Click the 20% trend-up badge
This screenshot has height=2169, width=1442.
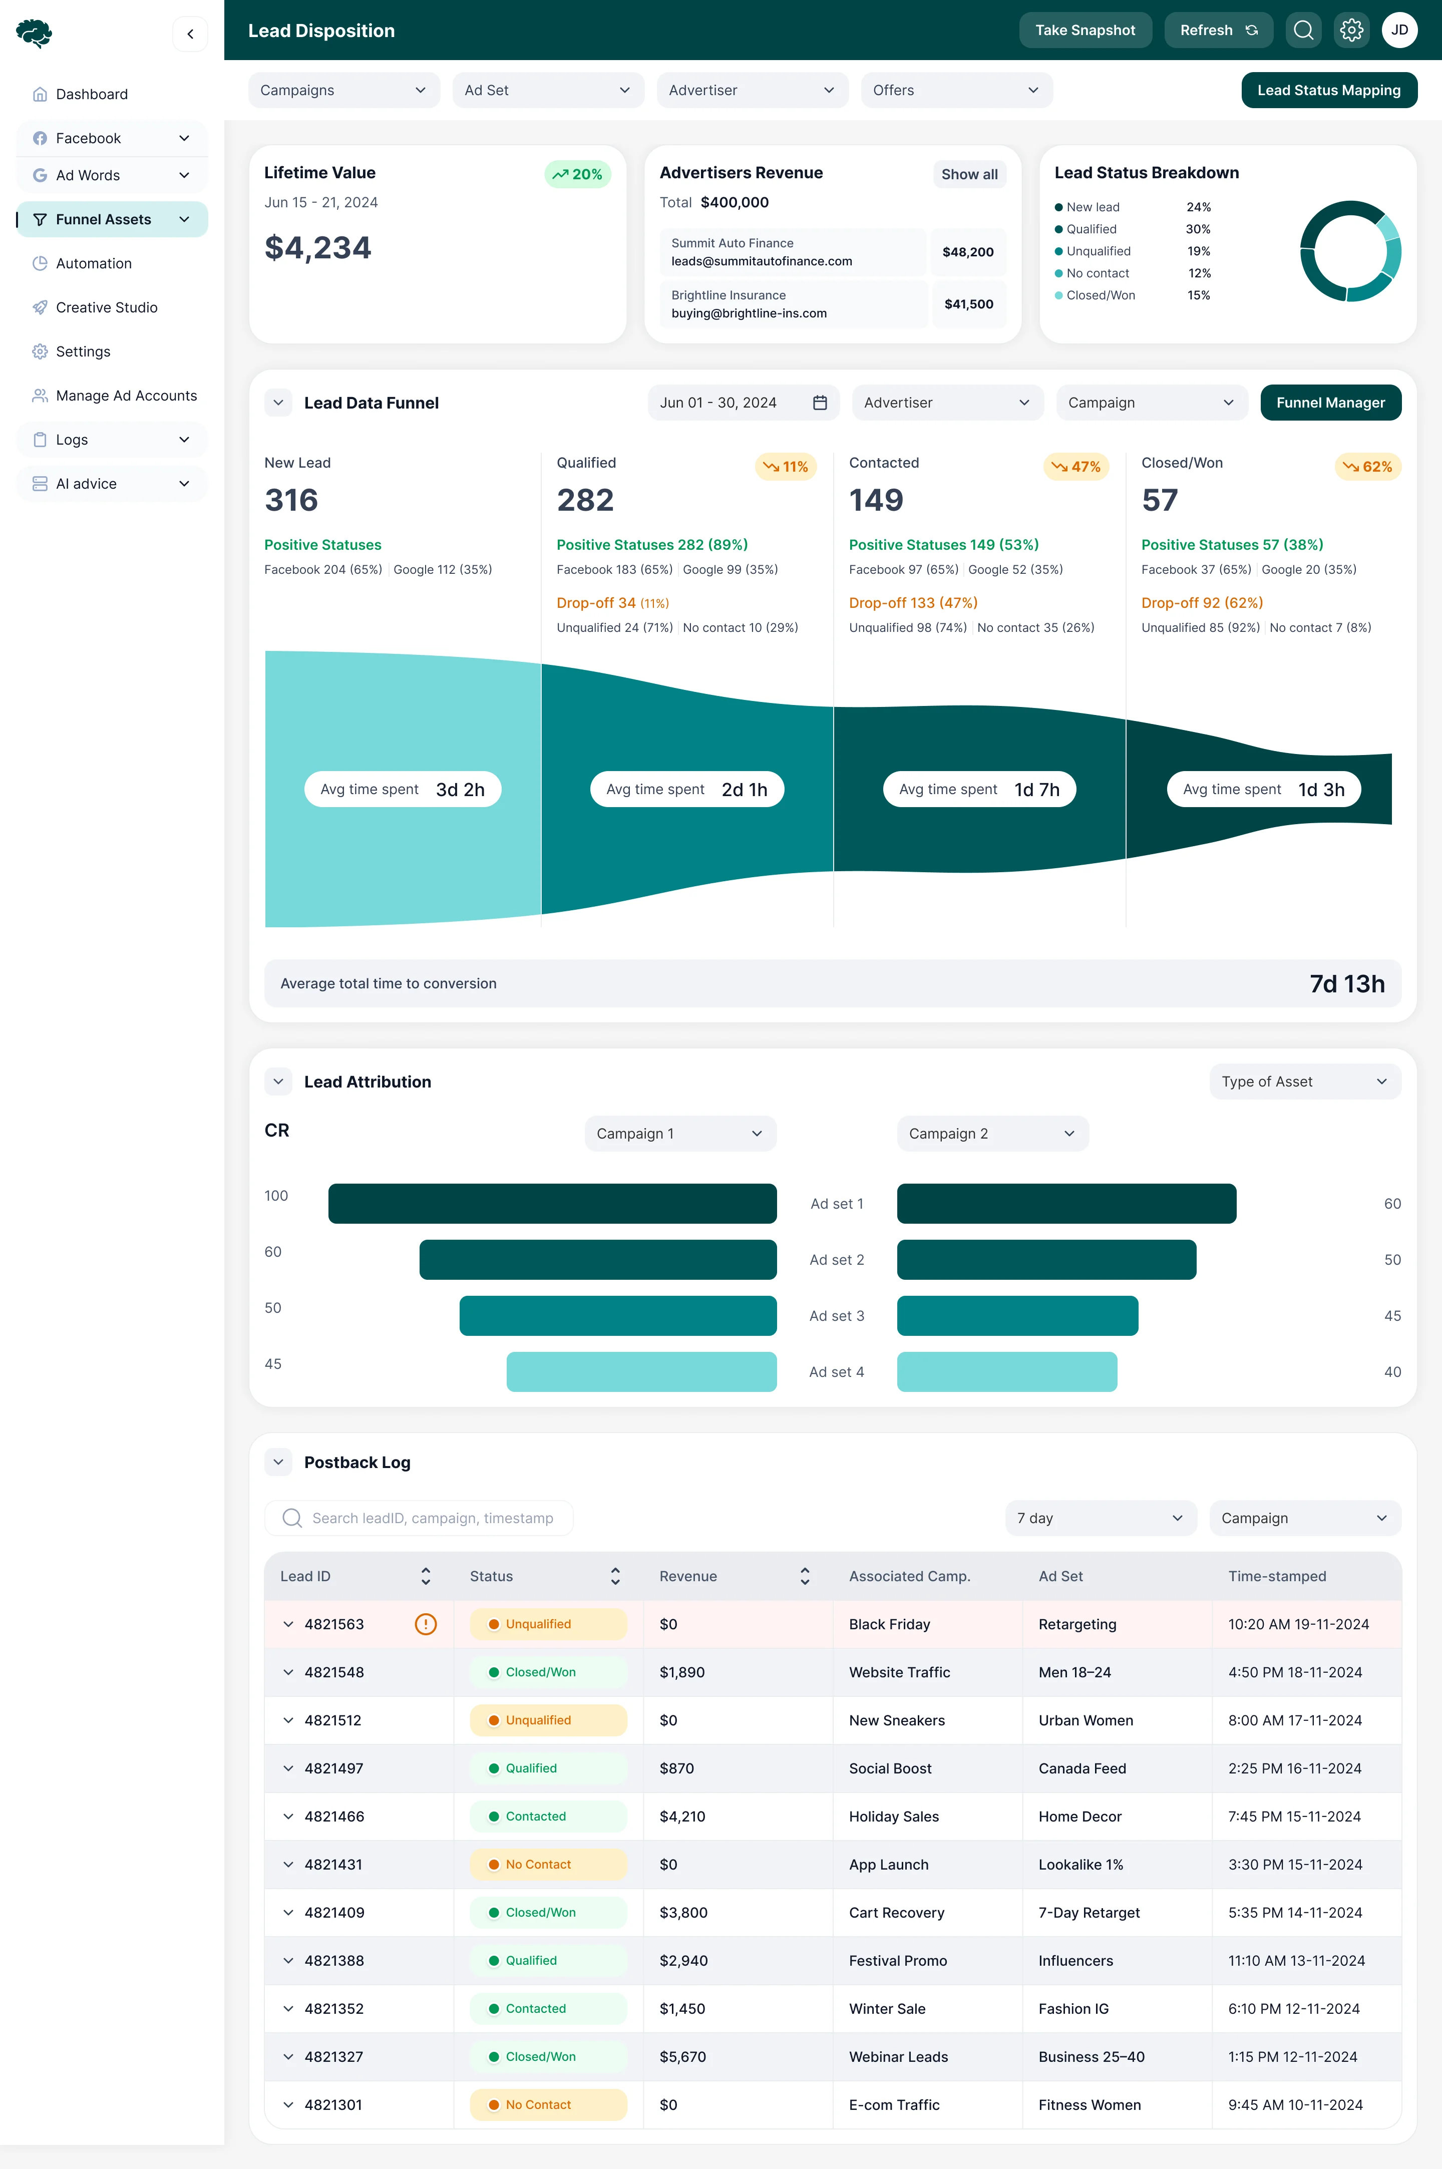coord(577,174)
